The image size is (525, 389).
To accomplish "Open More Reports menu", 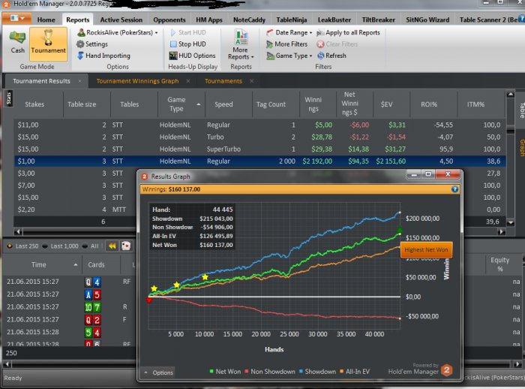I will [x=241, y=44].
